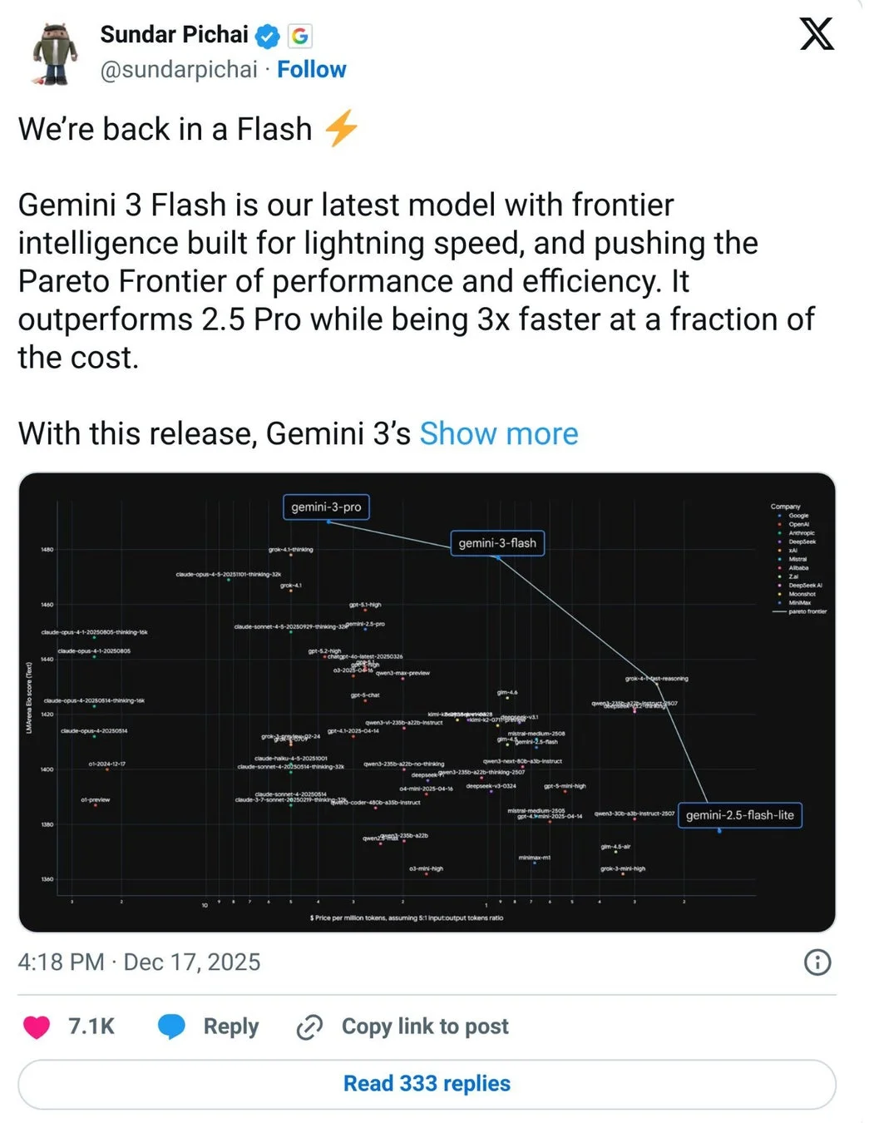The height and width of the screenshot is (1123, 874).
Task: Select the gemini-3-flash callout label
Action: point(497,542)
